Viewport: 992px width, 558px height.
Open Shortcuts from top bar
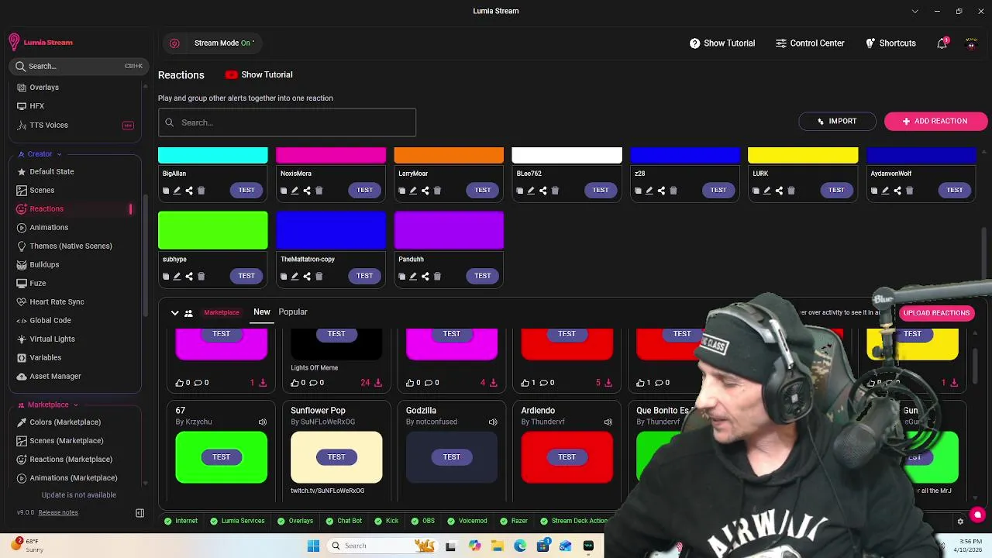[890, 43]
